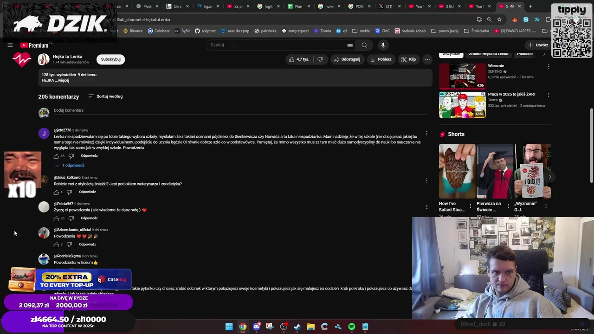Select the Źródło: Hejka tu Lenka chip

(489, 54)
